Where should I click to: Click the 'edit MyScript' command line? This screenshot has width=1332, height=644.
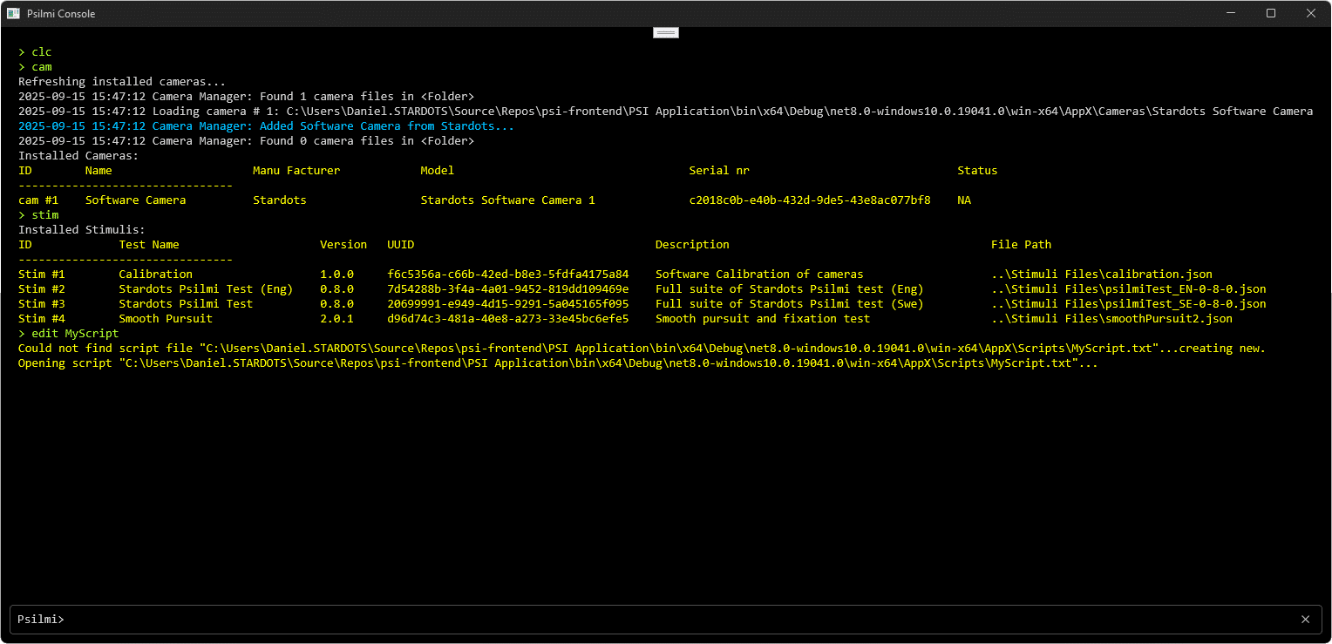point(74,334)
